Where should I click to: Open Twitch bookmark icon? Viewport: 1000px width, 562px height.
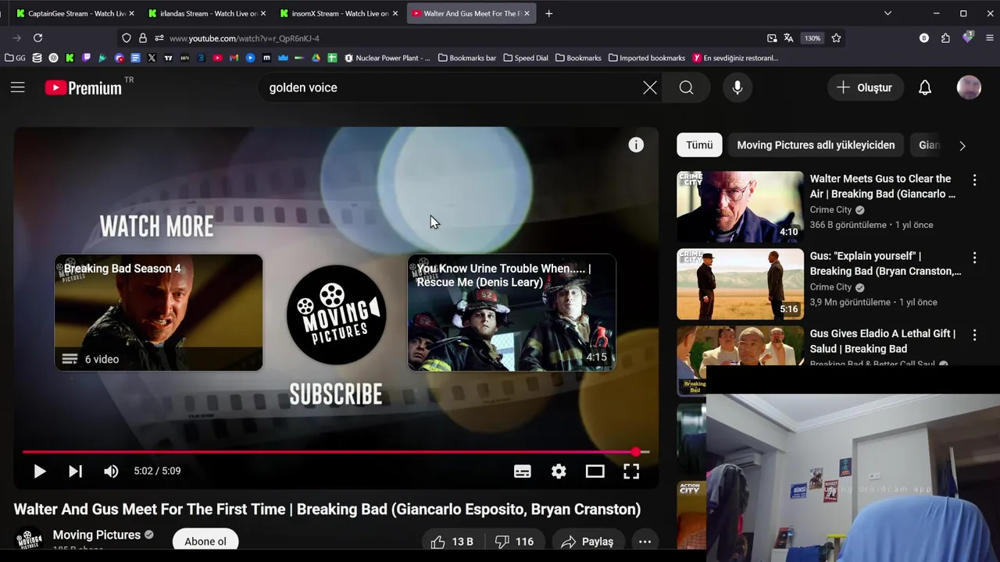pos(86,58)
